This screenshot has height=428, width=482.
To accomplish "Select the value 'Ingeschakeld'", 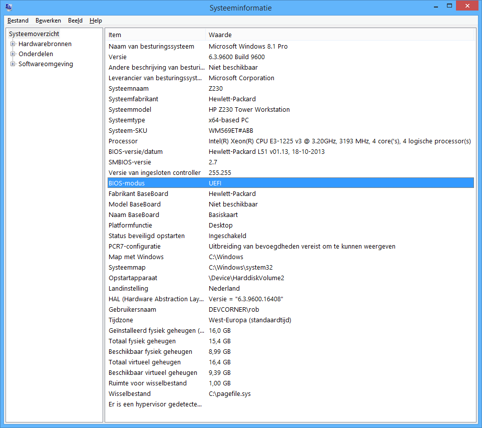I will (x=227, y=236).
